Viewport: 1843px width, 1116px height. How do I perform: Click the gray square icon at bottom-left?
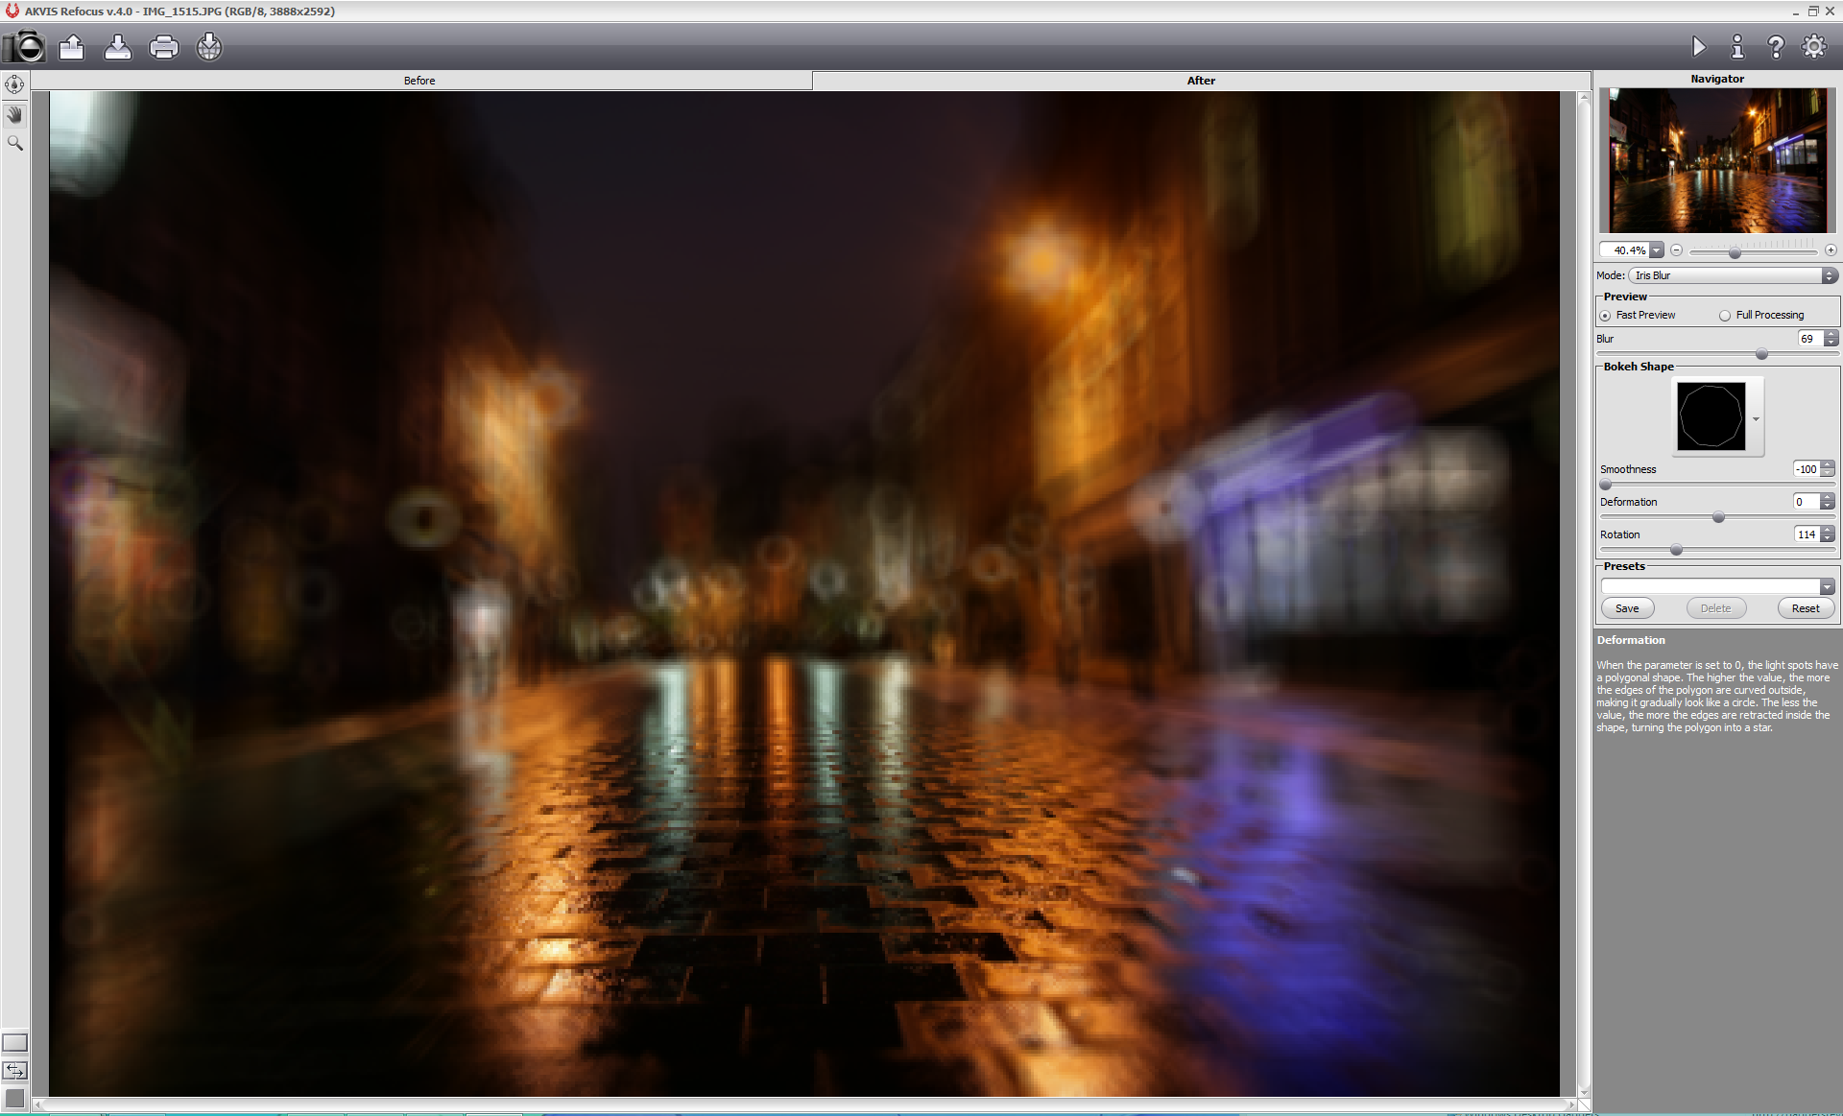[14, 1098]
